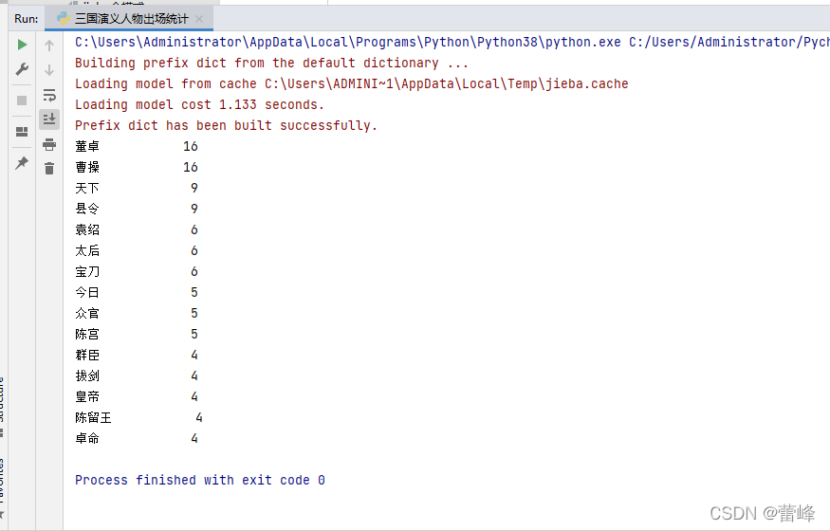This screenshot has height=531, width=830.
Task: Click the Restore Layout icon
Action: coord(22,132)
